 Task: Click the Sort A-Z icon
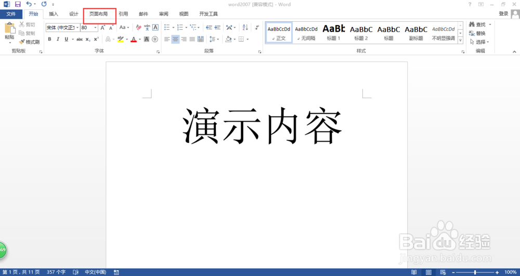245,28
